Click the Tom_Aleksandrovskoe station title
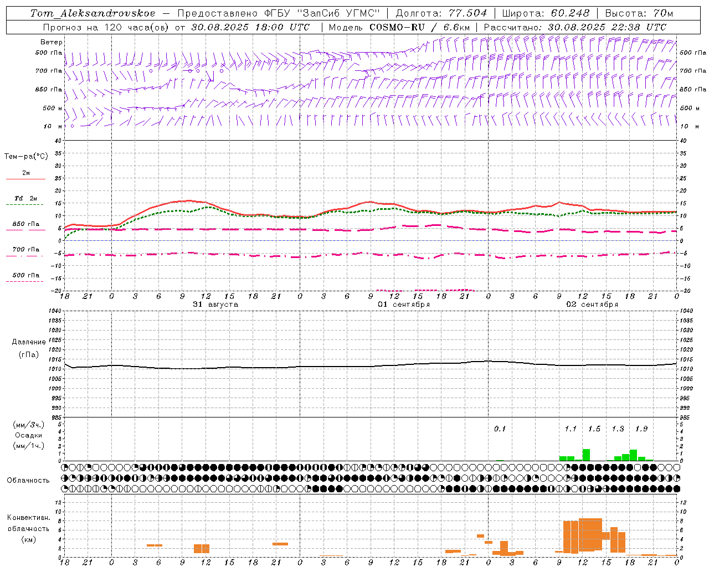 93,13
